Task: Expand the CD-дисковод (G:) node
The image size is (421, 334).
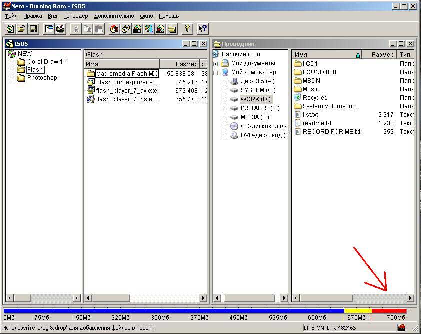Action: [225, 127]
